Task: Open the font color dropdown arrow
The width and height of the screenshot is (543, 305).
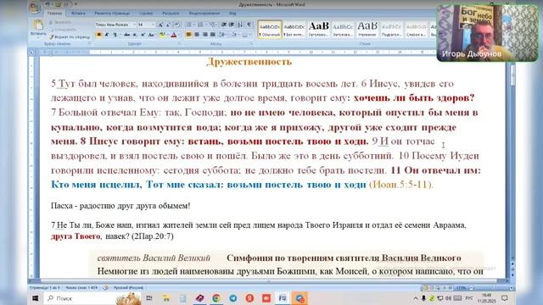Action: (x=179, y=35)
